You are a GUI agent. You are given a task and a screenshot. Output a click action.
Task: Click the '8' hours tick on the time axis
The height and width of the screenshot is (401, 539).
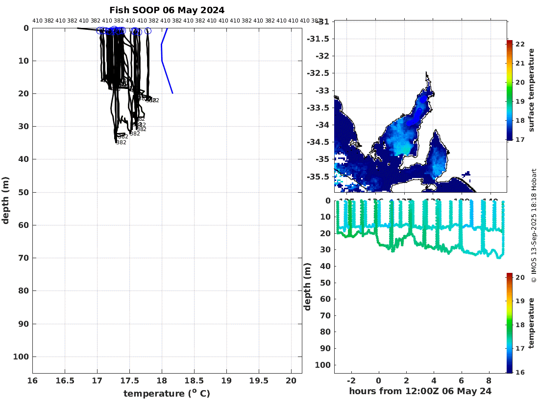point(489,380)
